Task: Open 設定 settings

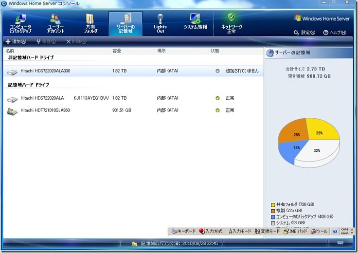Action: [x=304, y=33]
